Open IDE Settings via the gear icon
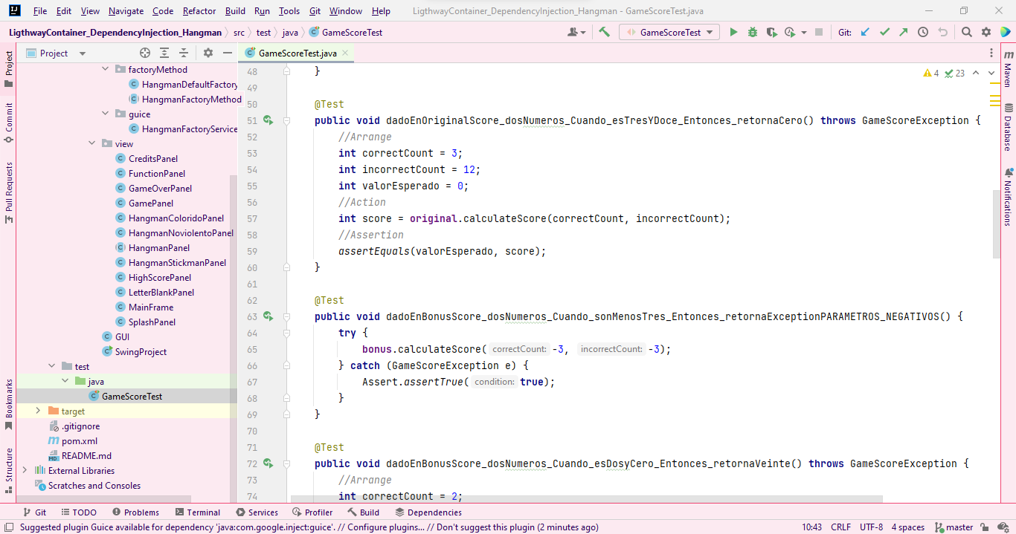The height and width of the screenshot is (534, 1016). tap(986, 32)
